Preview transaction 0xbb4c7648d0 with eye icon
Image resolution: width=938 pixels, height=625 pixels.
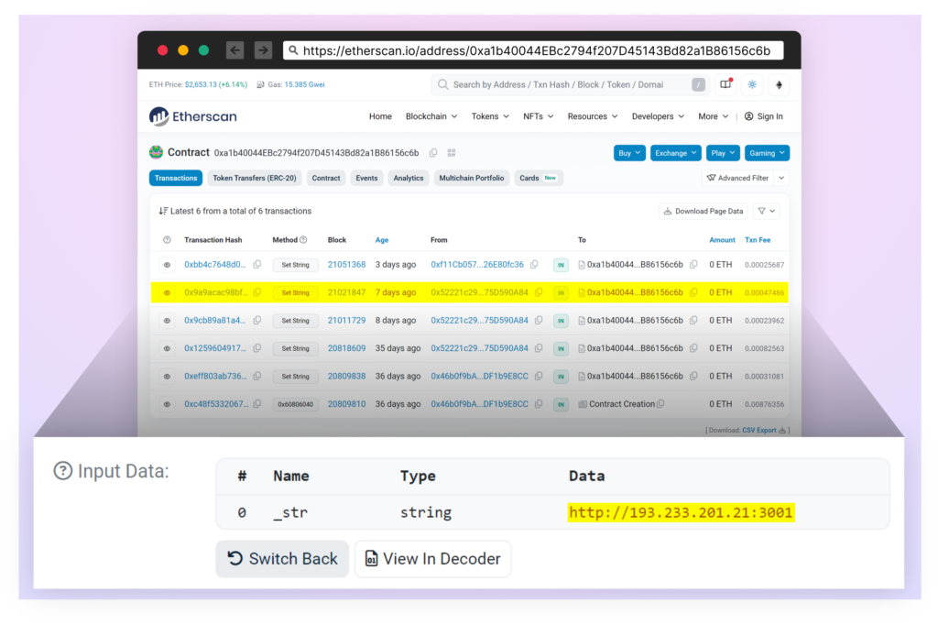pyautogui.click(x=167, y=265)
